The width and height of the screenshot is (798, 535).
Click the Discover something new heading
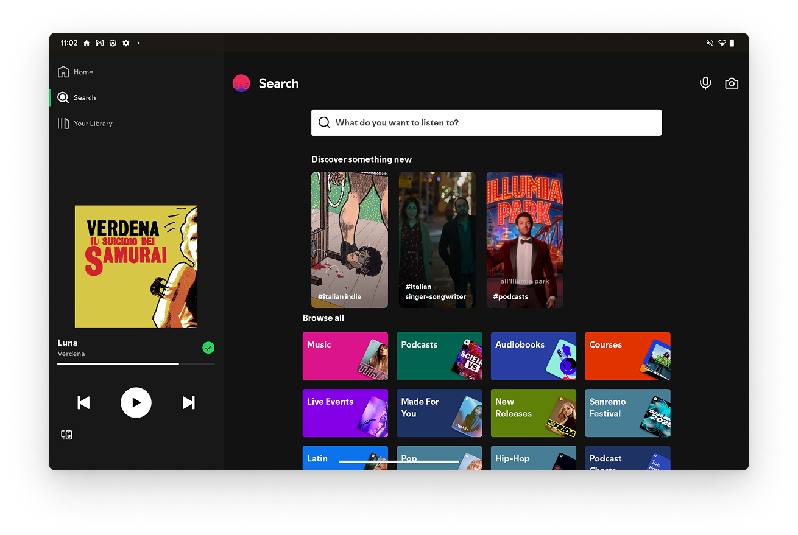pyautogui.click(x=362, y=159)
